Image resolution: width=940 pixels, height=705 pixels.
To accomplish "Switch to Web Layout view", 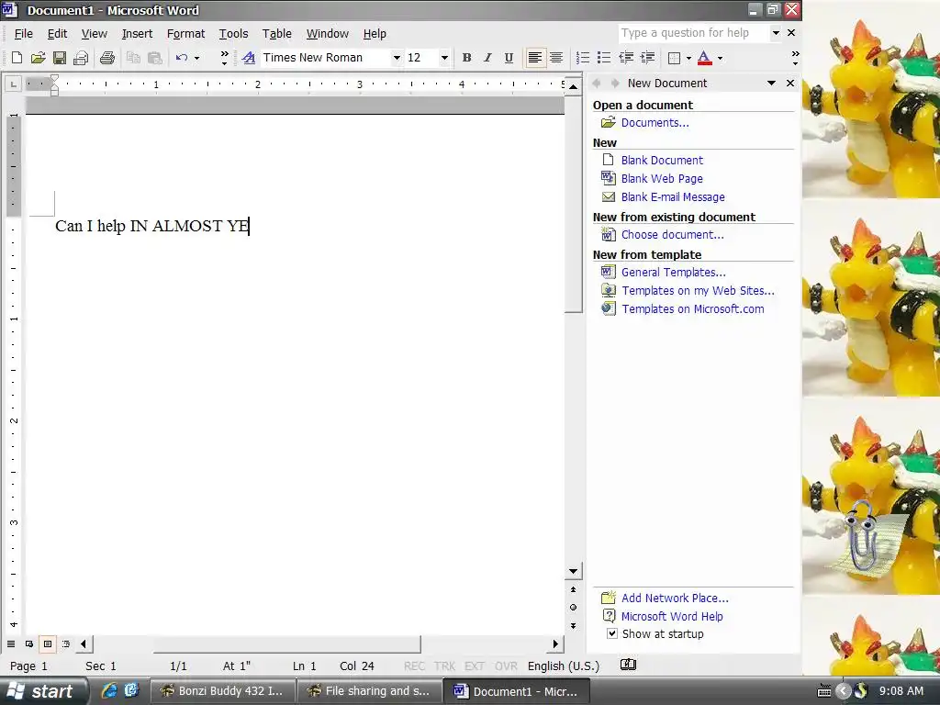I will pos(29,643).
